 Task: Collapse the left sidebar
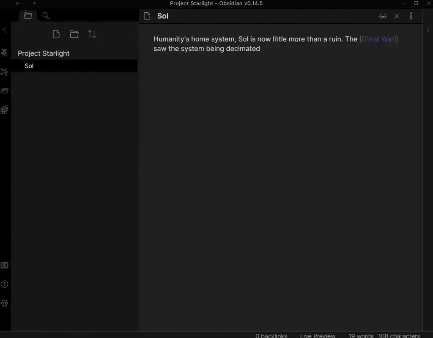click(x=5, y=30)
